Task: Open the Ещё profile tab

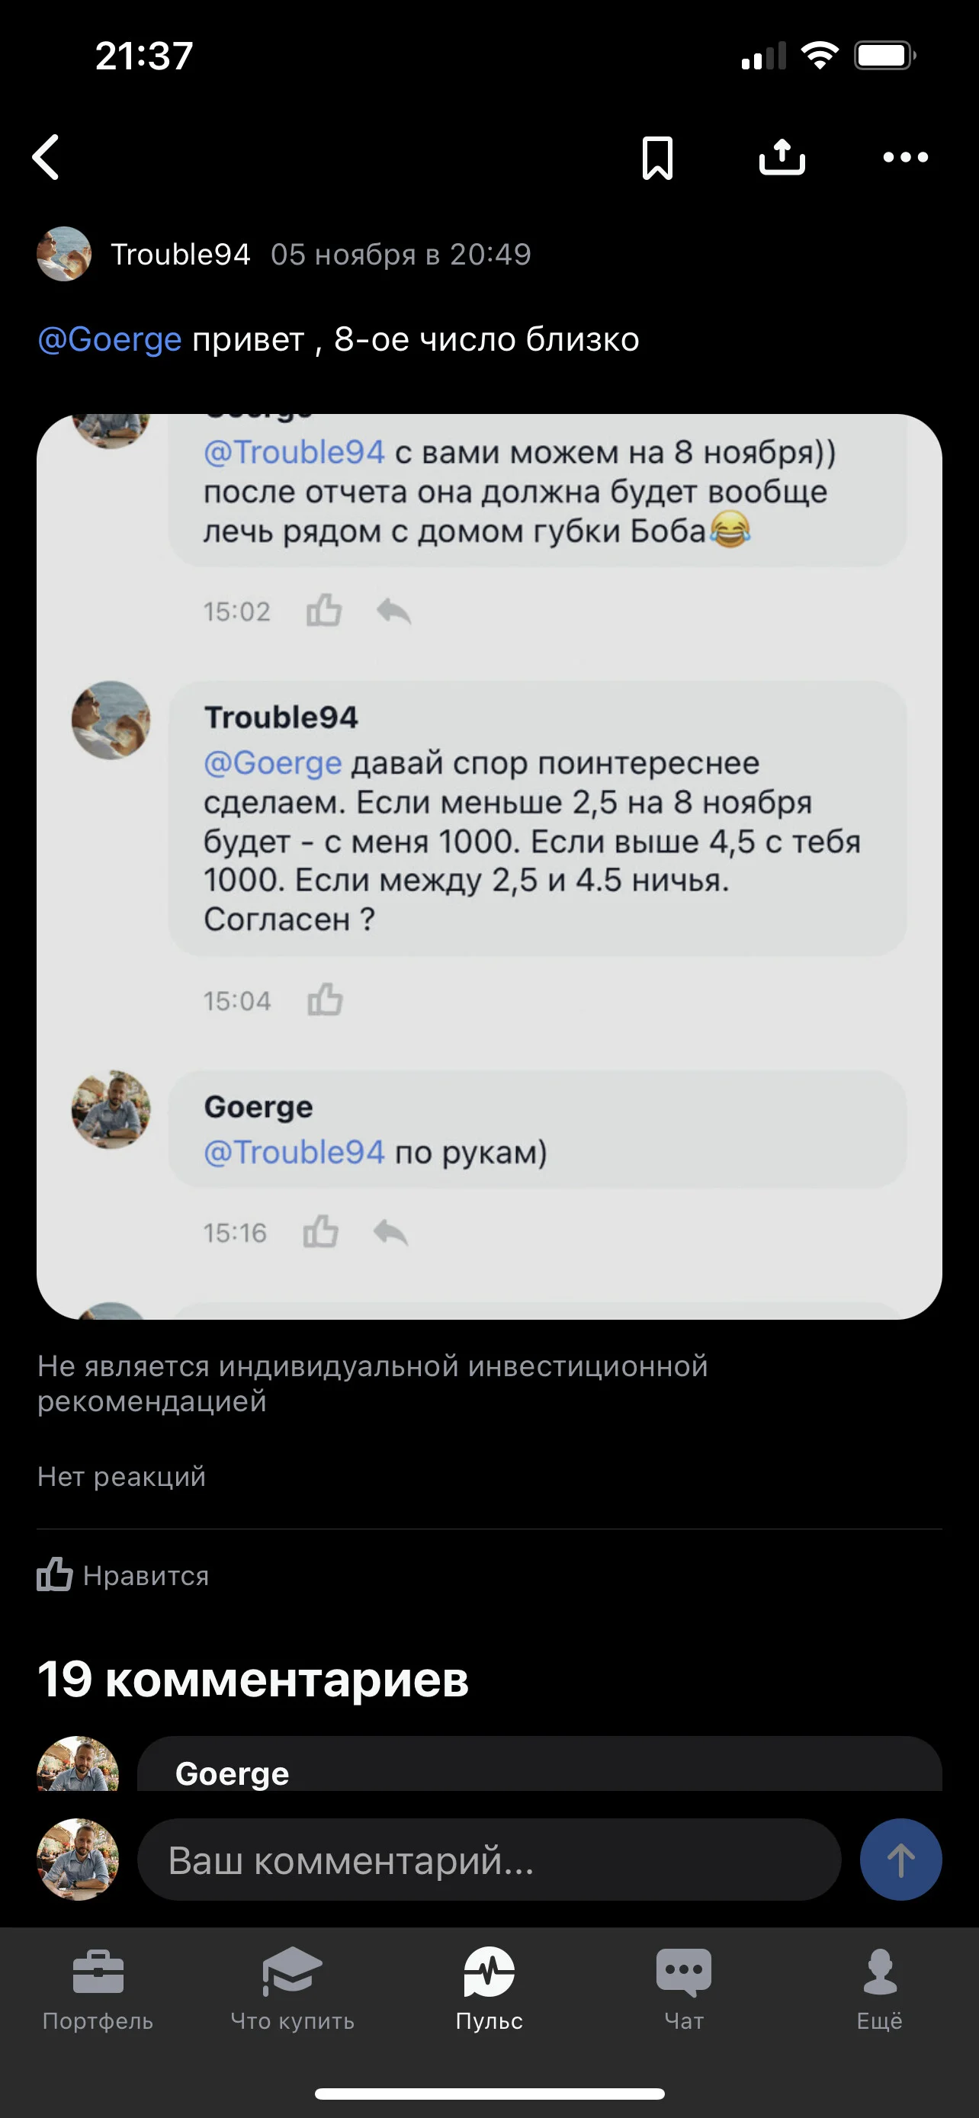Action: tap(880, 1990)
